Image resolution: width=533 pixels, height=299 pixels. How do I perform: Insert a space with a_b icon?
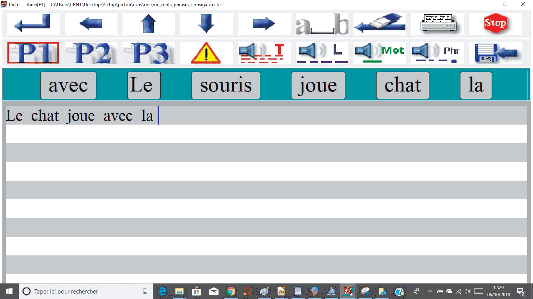[322, 24]
